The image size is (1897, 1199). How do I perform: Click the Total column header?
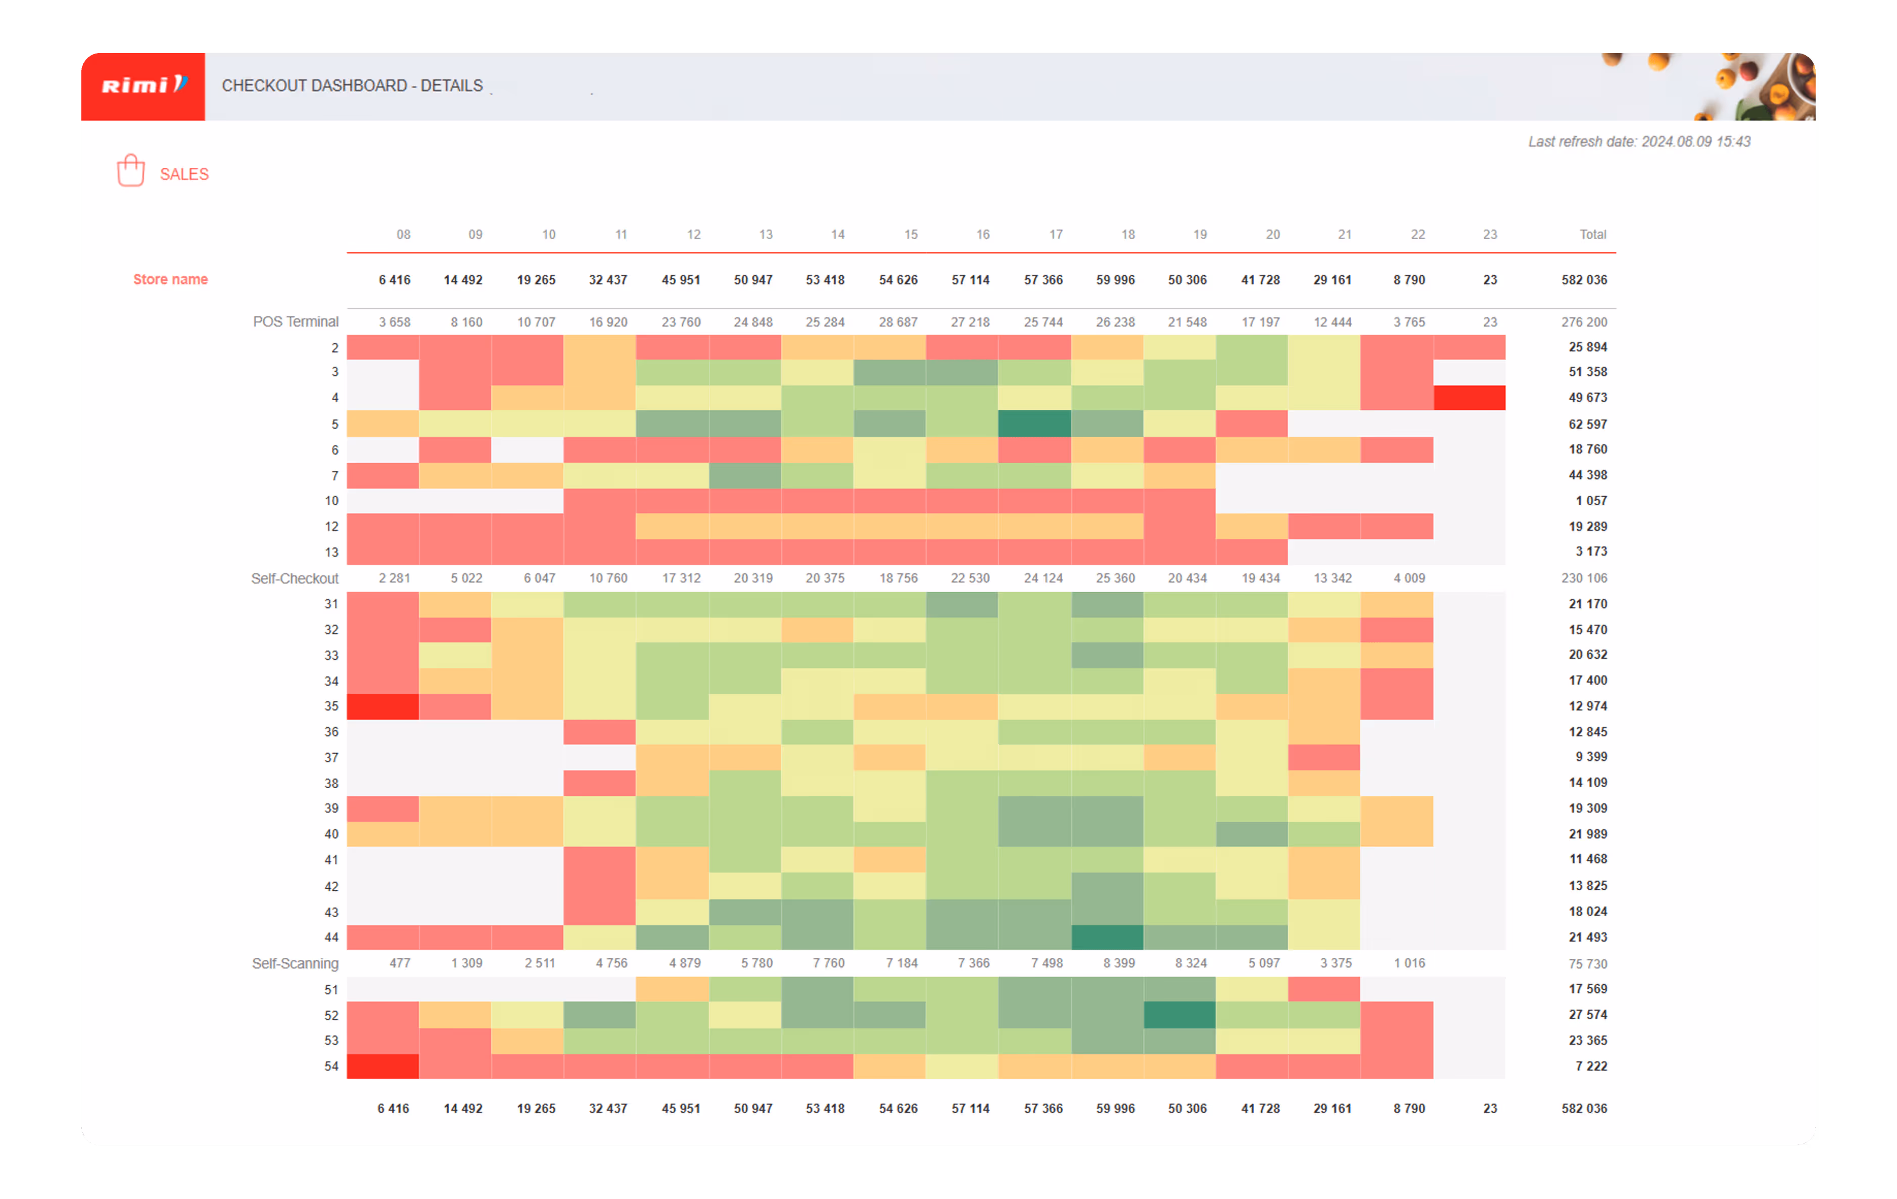coord(1592,234)
